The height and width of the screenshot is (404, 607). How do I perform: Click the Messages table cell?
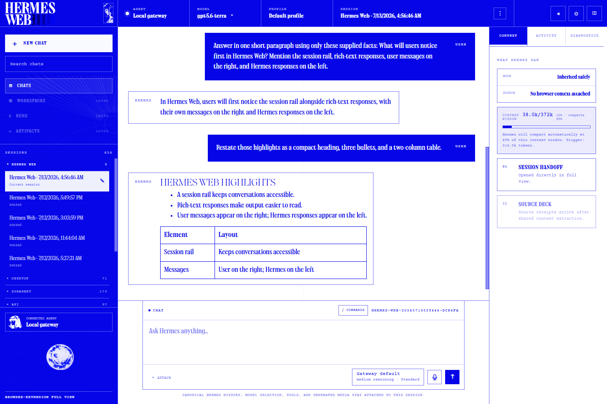point(188,270)
